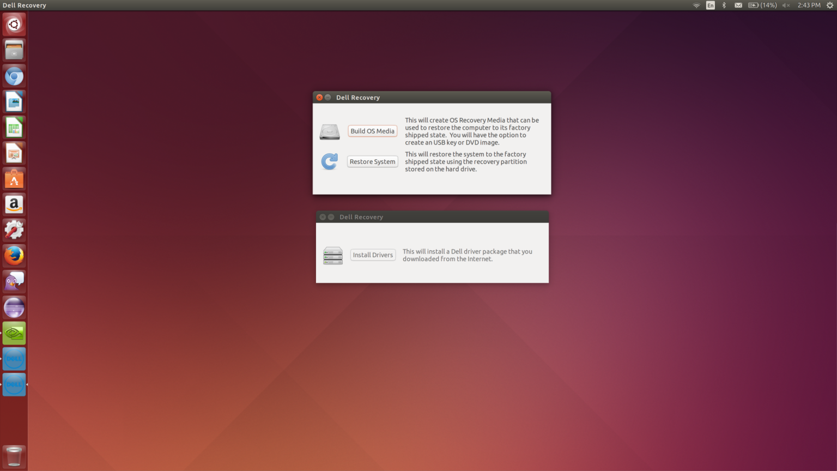Mute sound via the volume indicator
837x471 pixels.
pos(785,5)
